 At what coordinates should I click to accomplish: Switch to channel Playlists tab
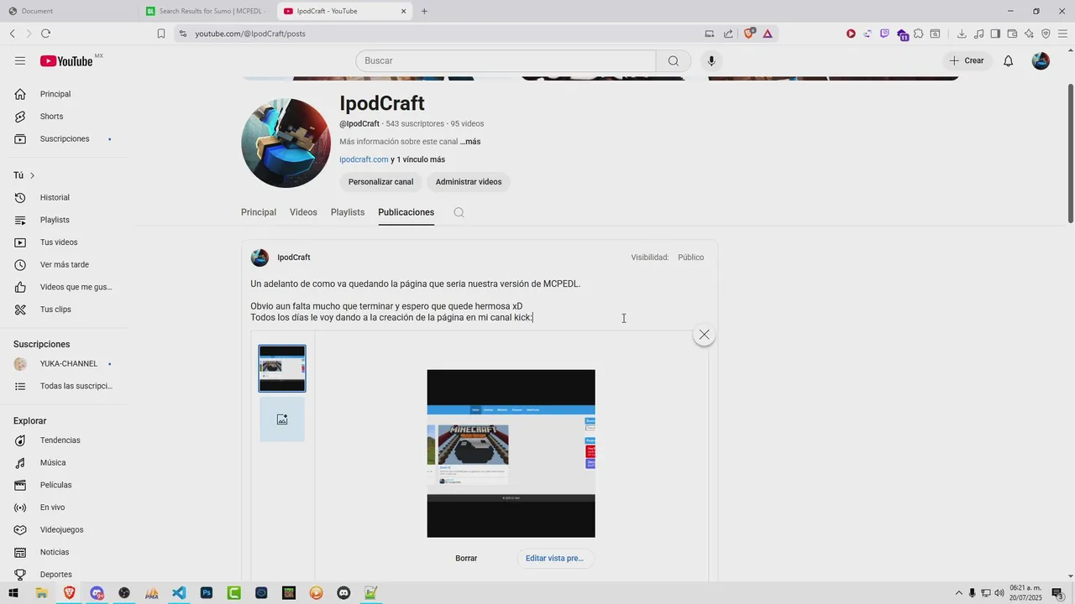coord(348,212)
